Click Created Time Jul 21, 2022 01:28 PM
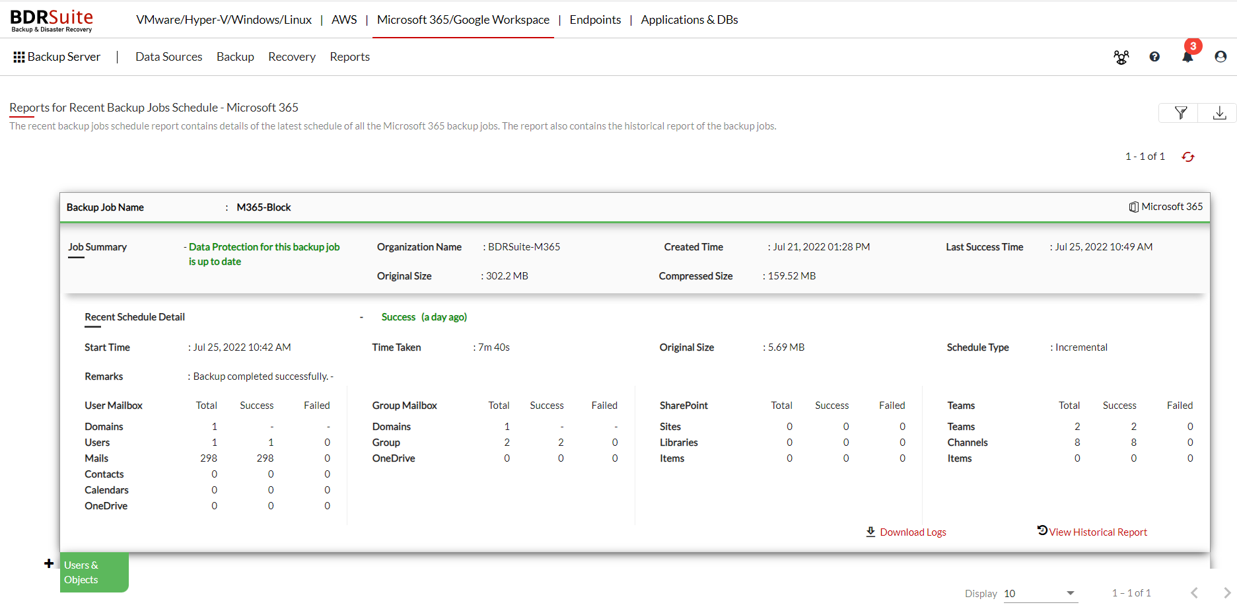 [x=821, y=247]
